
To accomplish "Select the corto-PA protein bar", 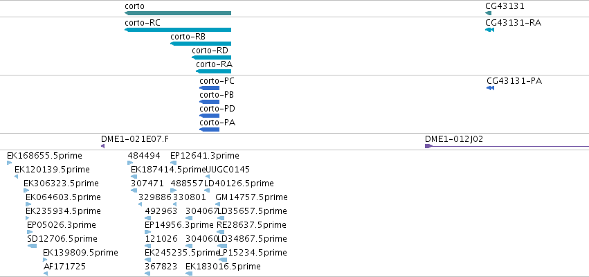I will click(209, 129).
